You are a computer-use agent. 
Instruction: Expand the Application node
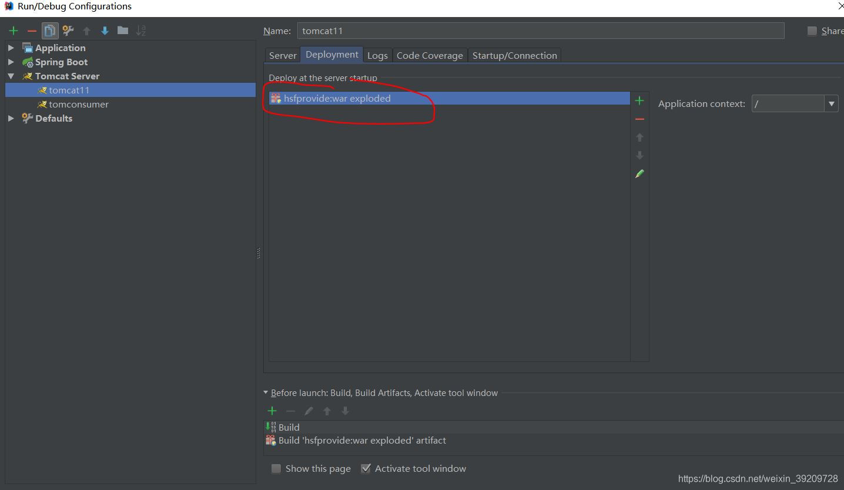(11, 48)
